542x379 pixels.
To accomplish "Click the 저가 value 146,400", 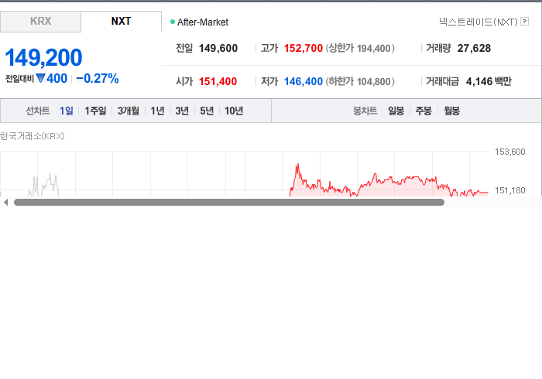I will coord(304,81).
